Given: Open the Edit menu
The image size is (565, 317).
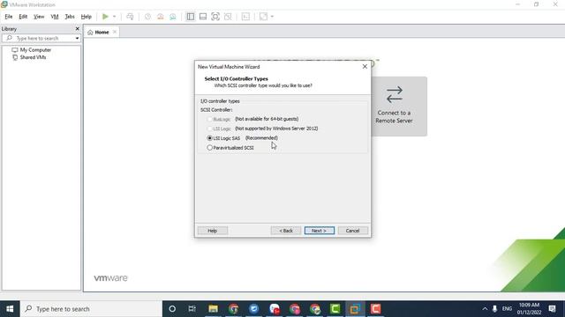Looking at the screenshot, I should [23, 17].
